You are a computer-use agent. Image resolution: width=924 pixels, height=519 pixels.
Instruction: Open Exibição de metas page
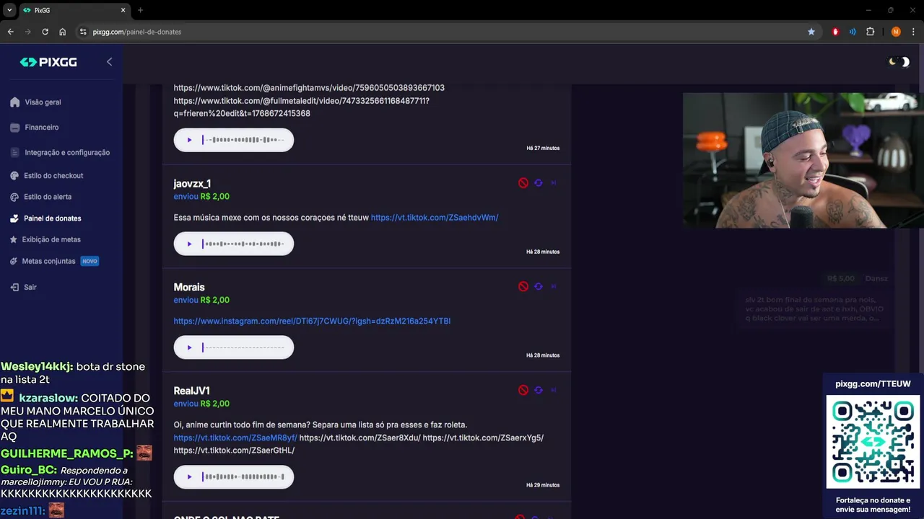(51, 239)
